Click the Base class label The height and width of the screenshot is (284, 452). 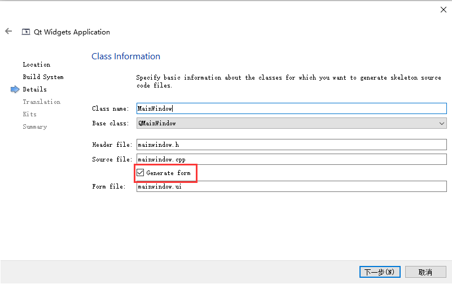coord(111,123)
